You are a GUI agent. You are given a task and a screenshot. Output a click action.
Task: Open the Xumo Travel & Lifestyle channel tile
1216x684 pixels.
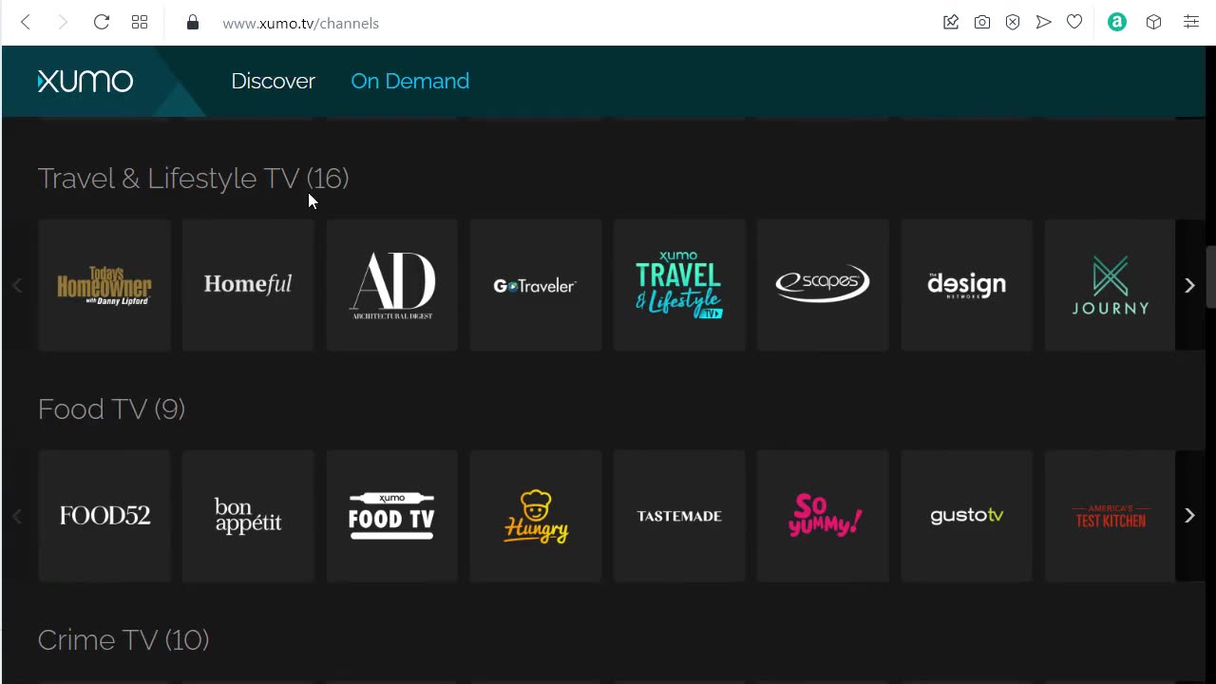click(x=679, y=285)
